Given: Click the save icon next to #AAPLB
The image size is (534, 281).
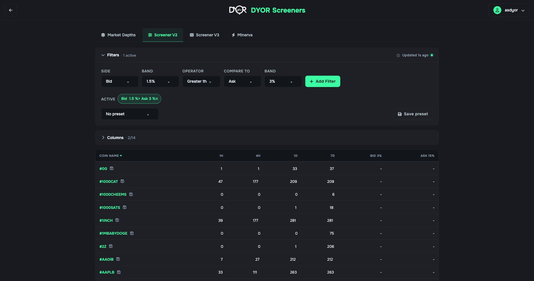Looking at the screenshot, I should (119, 272).
